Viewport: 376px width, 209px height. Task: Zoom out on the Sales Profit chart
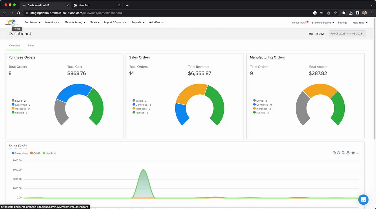(338, 153)
